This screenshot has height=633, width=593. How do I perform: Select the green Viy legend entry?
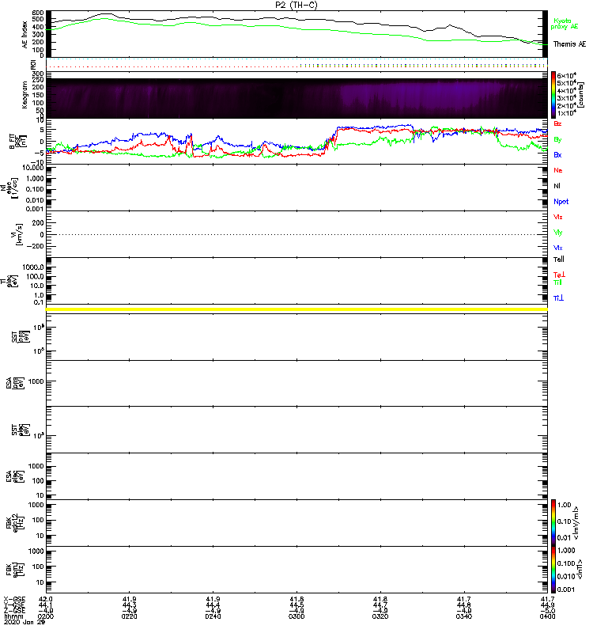point(558,233)
